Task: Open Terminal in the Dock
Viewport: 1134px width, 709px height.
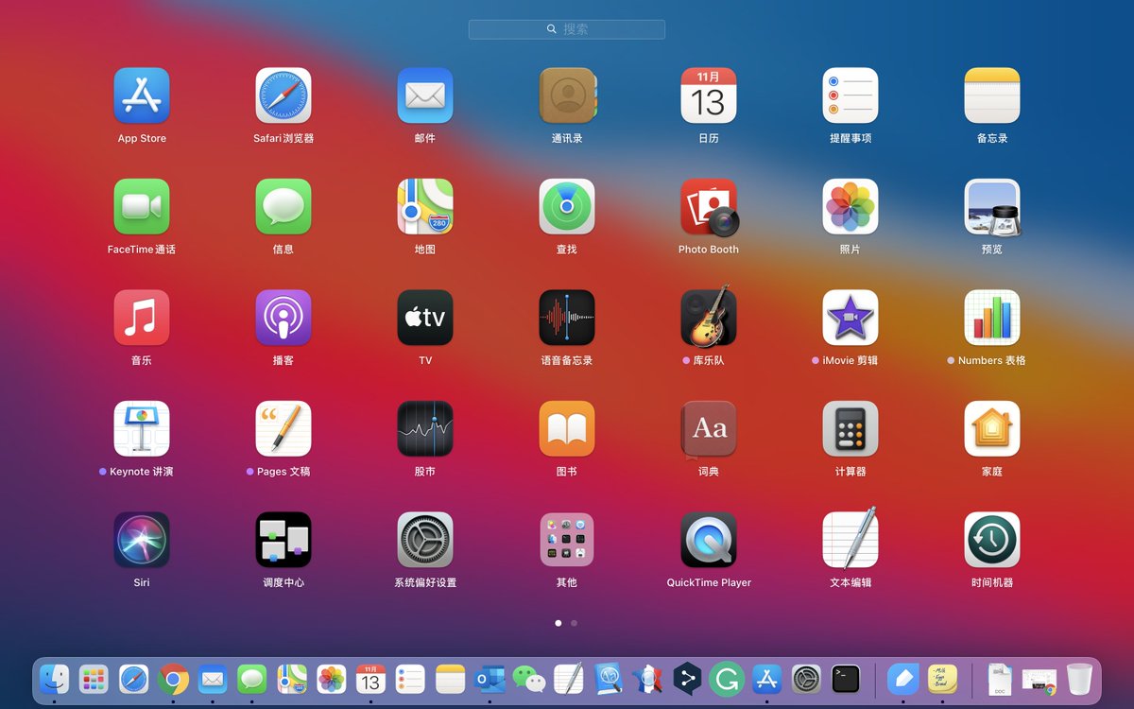Action: pyautogui.click(x=846, y=679)
